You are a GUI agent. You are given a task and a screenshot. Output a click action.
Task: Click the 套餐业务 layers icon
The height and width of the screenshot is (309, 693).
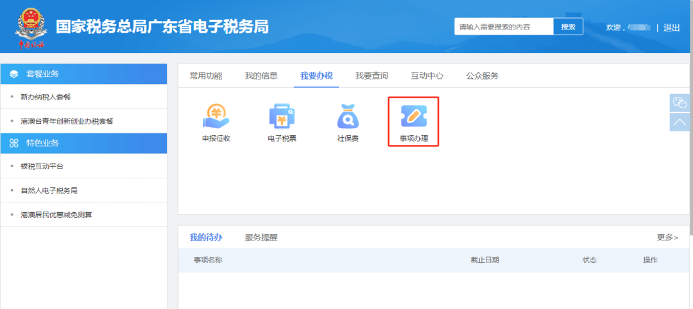[x=13, y=74]
